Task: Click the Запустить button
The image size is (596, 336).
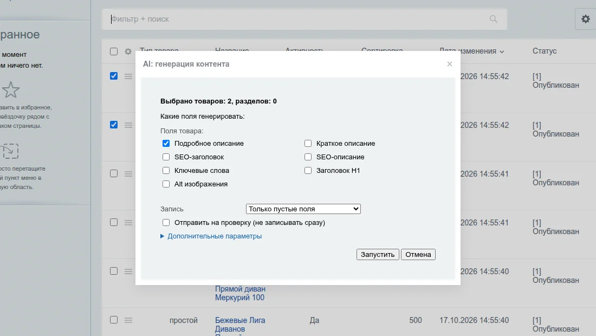Action: [x=378, y=254]
